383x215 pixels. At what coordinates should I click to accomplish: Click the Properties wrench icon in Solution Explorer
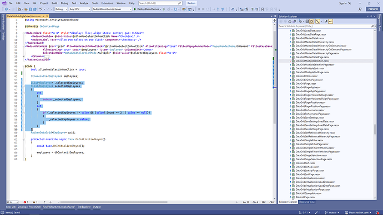click(326, 22)
